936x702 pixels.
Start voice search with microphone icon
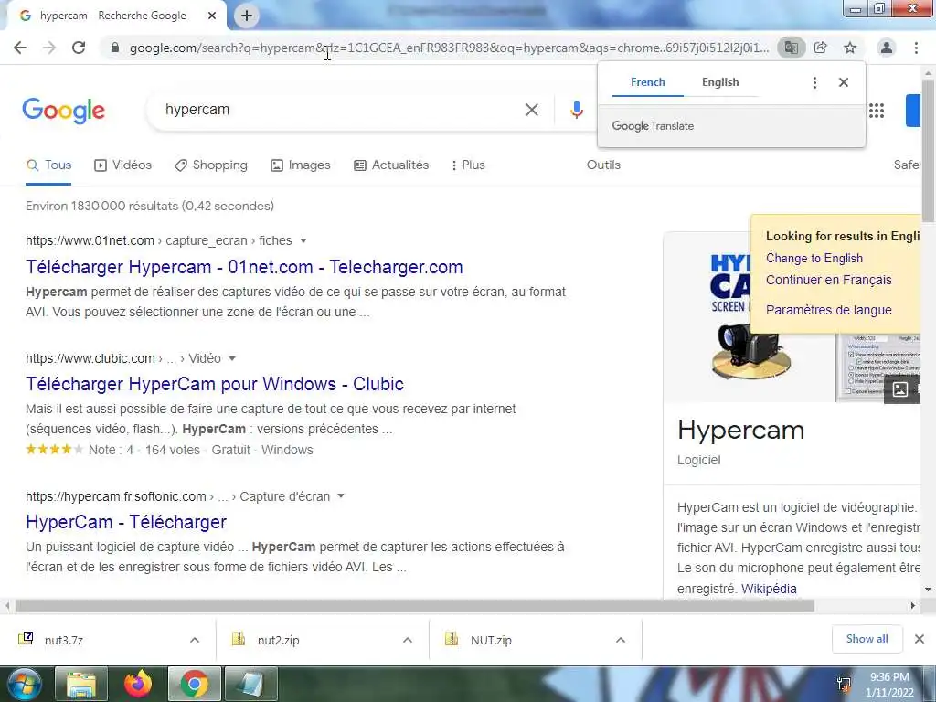point(576,110)
